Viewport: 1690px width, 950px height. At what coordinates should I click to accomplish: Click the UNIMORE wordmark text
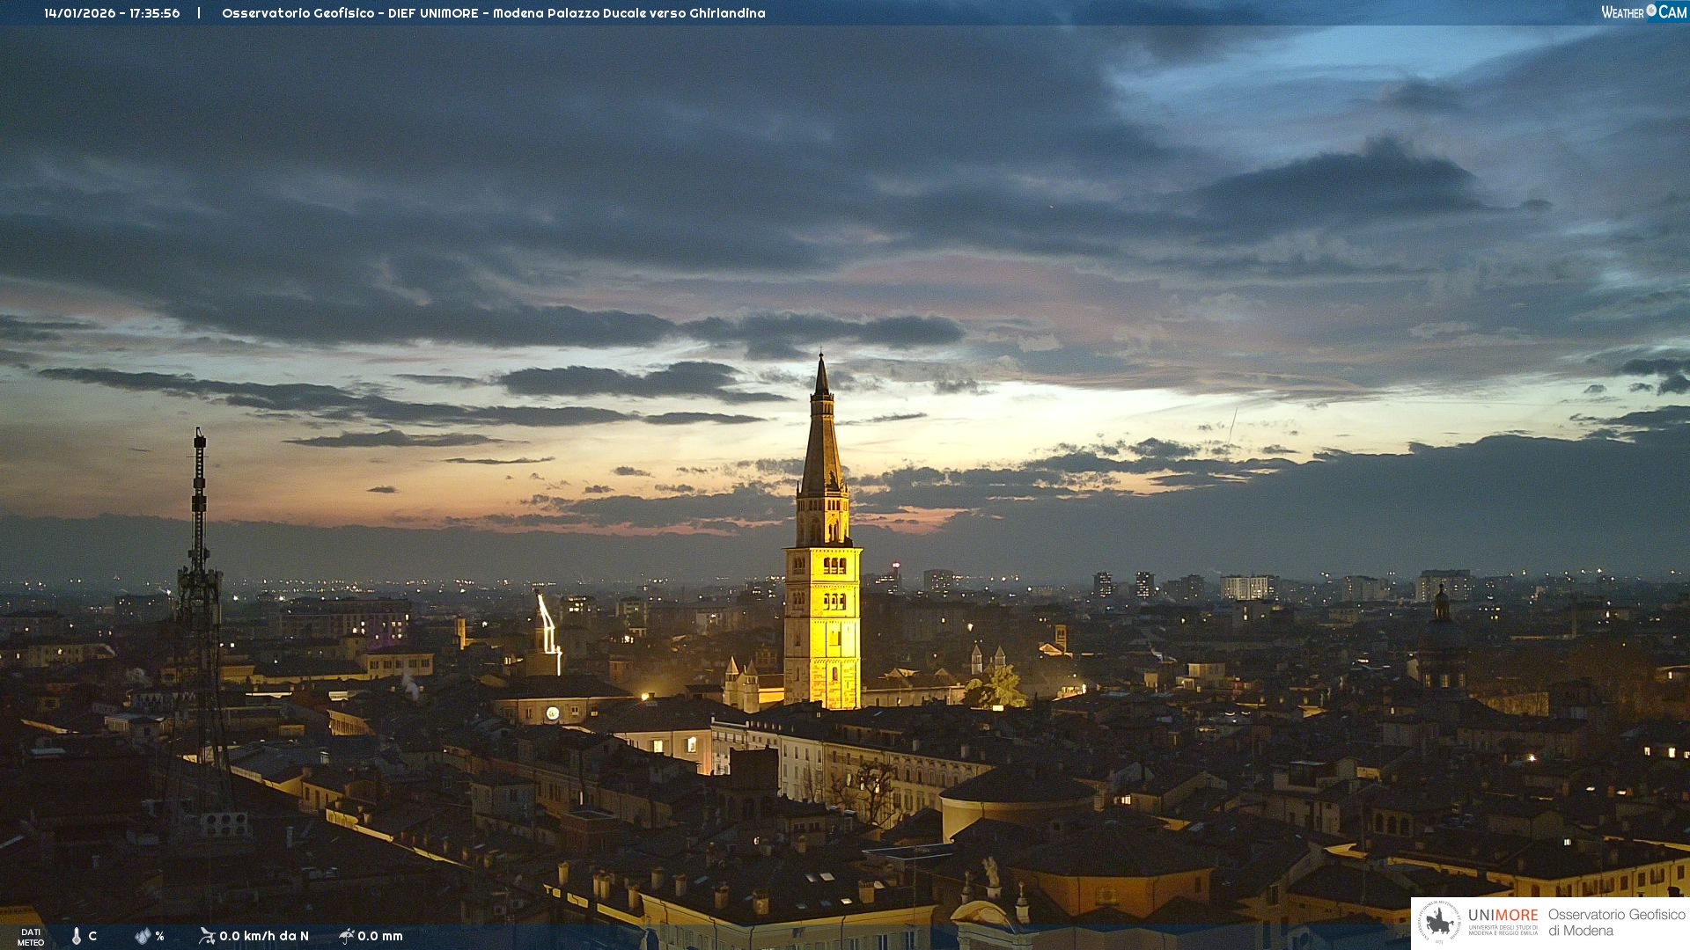(1503, 915)
